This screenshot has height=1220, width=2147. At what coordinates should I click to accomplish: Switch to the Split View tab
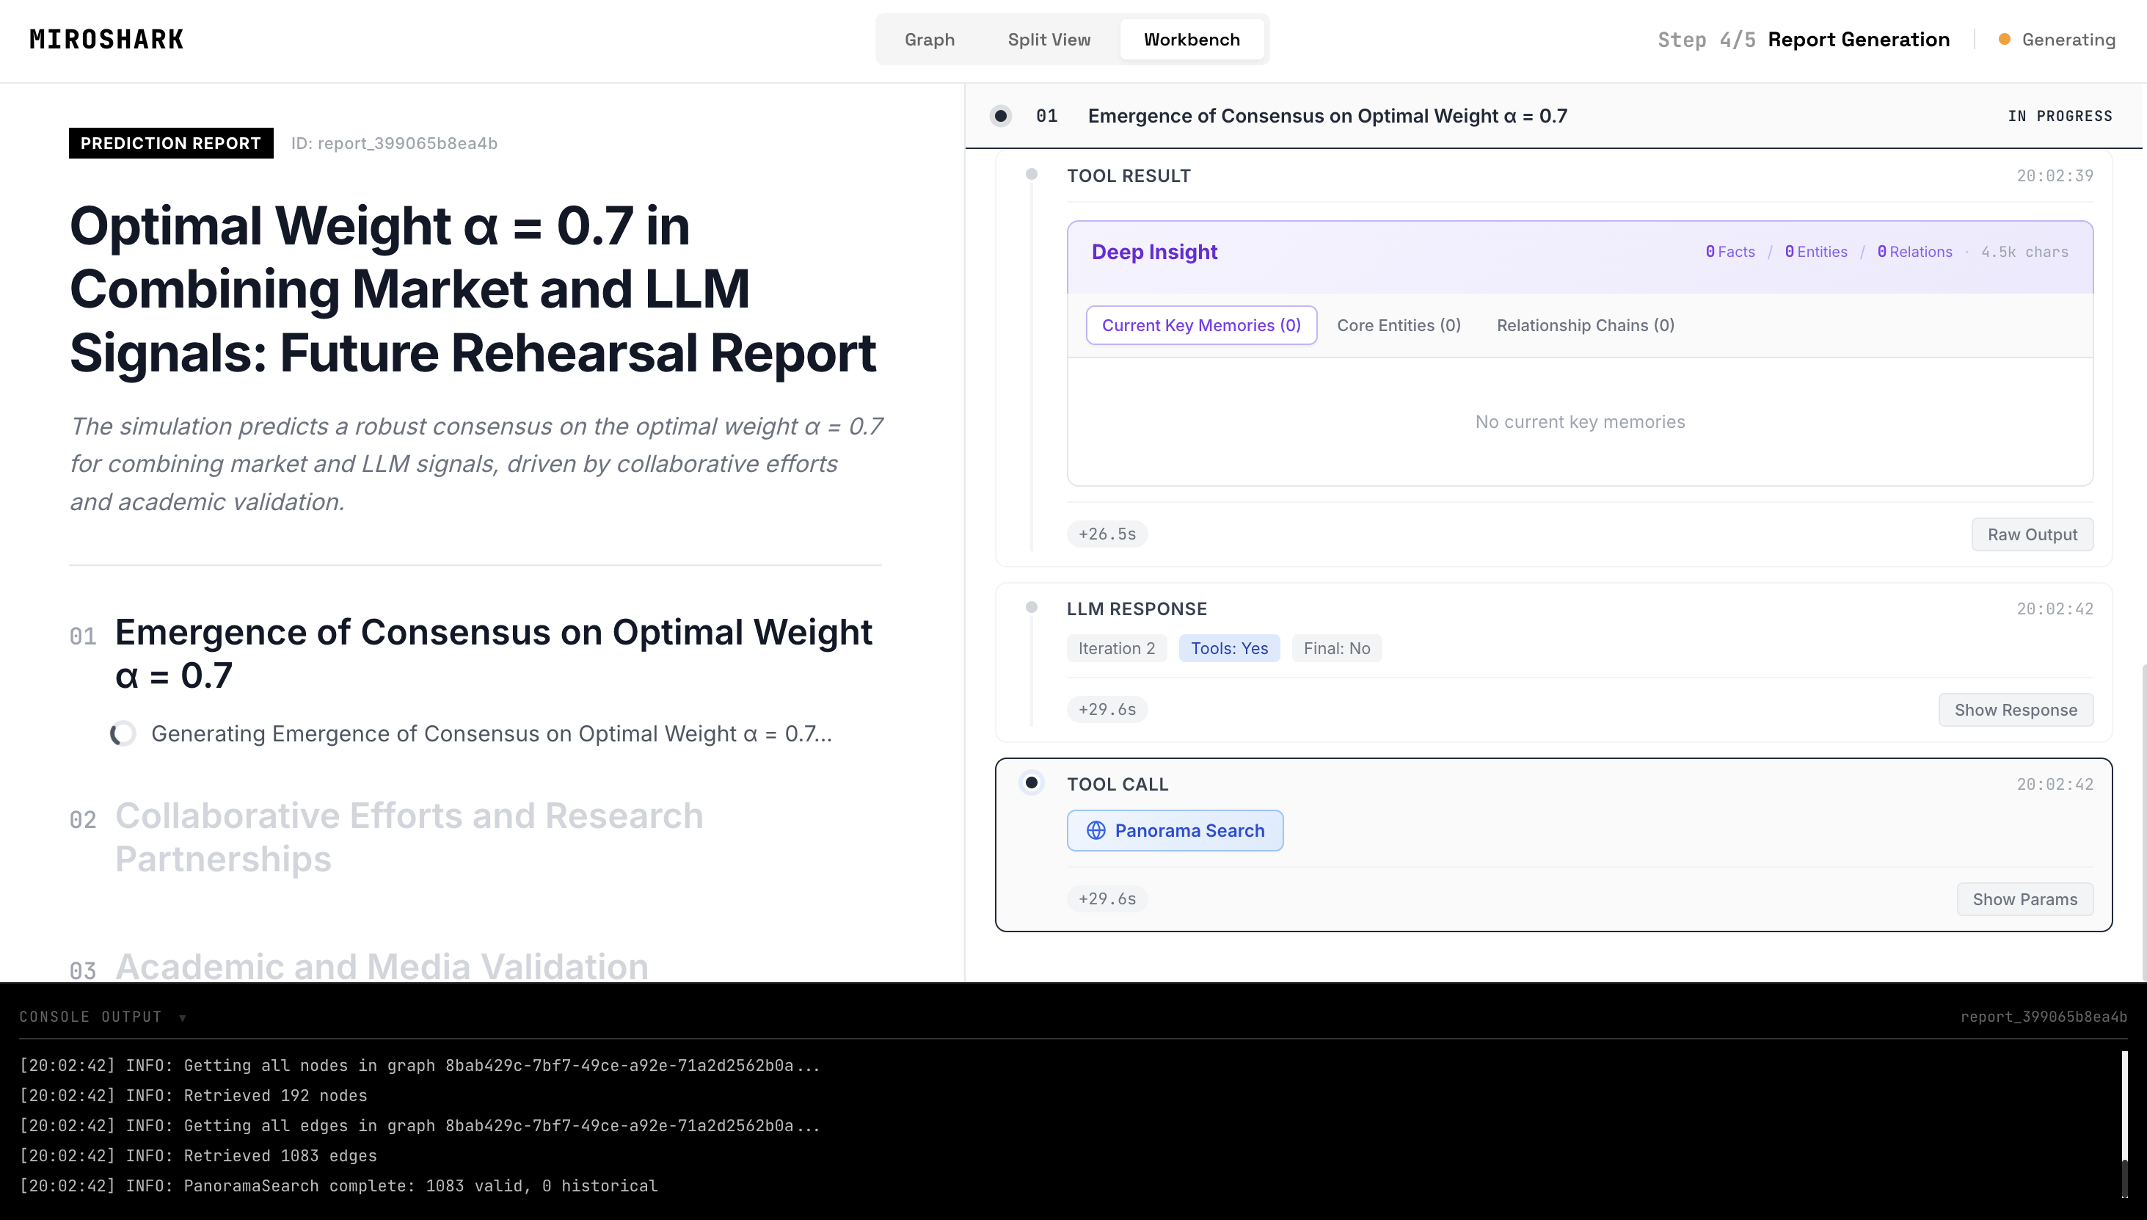point(1049,40)
